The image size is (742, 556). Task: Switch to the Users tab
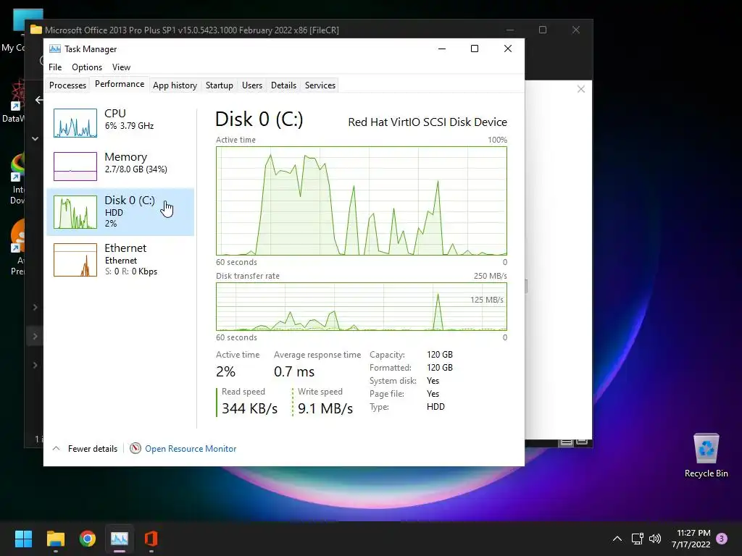click(x=251, y=85)
